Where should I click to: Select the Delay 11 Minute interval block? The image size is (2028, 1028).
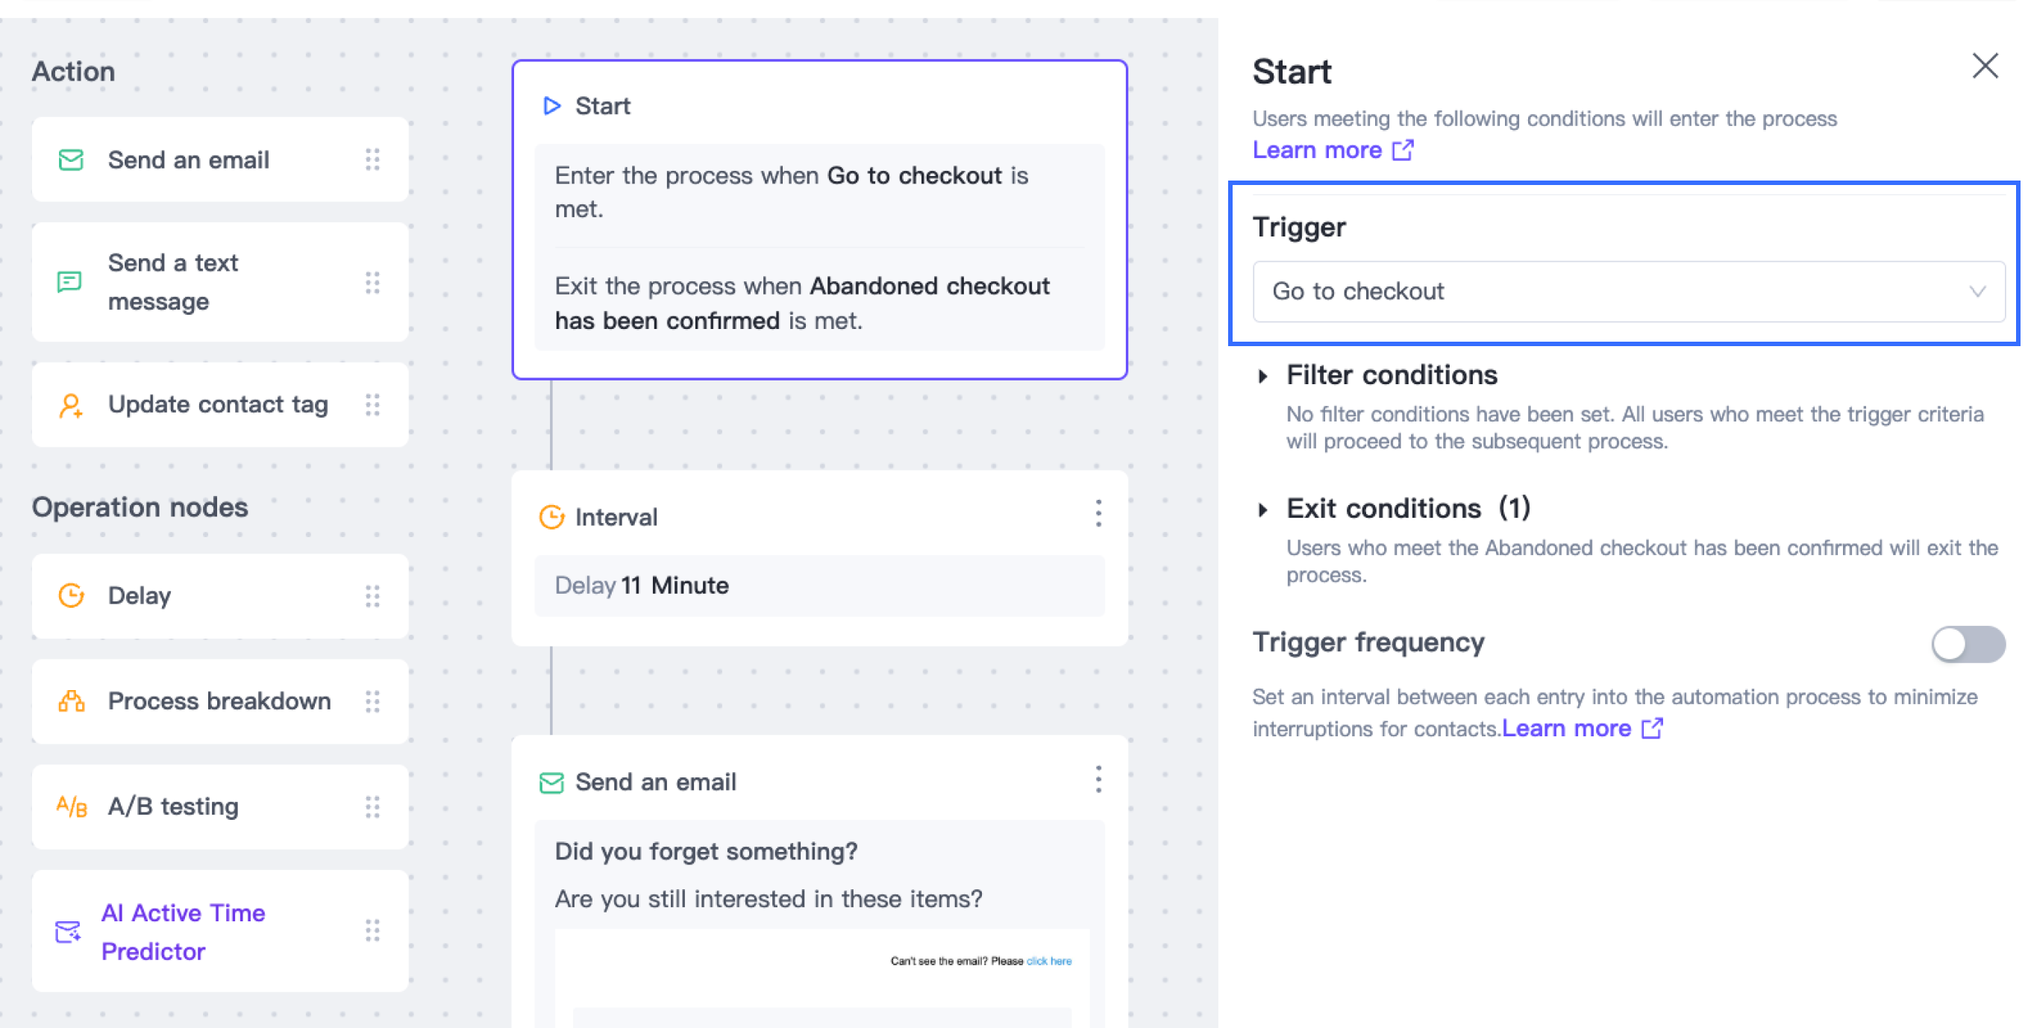[819, 586]
